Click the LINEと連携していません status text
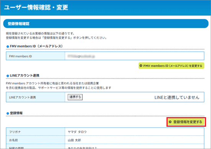211x149 pixels. coord(177,98)
